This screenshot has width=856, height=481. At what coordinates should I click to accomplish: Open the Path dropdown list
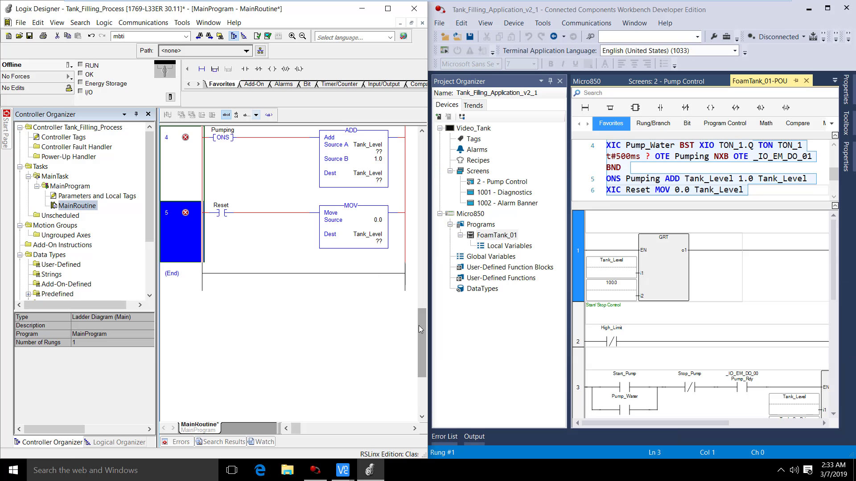coord(246,51)
